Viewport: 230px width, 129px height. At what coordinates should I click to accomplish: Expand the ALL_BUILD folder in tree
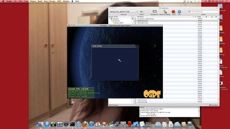click(114, 23)
